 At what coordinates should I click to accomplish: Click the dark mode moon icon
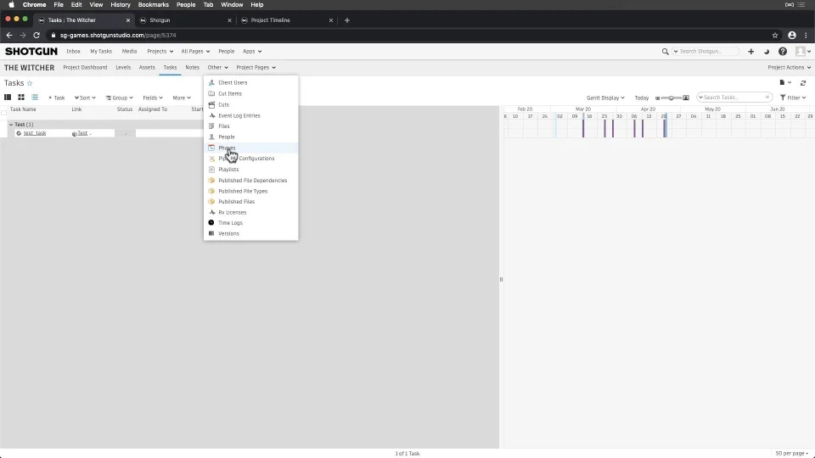(766, 52)
